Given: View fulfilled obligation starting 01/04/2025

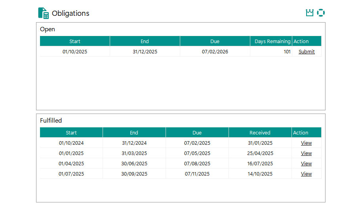Looking at the screenshot, I should (306, 164).
